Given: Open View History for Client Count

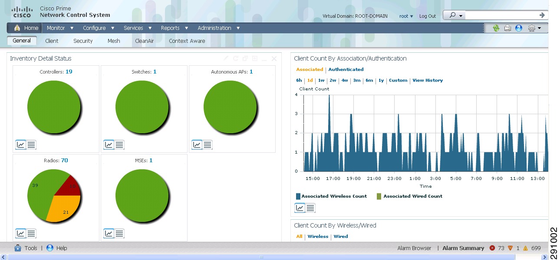Looking at the screenshot, I should tap(427, 80).
